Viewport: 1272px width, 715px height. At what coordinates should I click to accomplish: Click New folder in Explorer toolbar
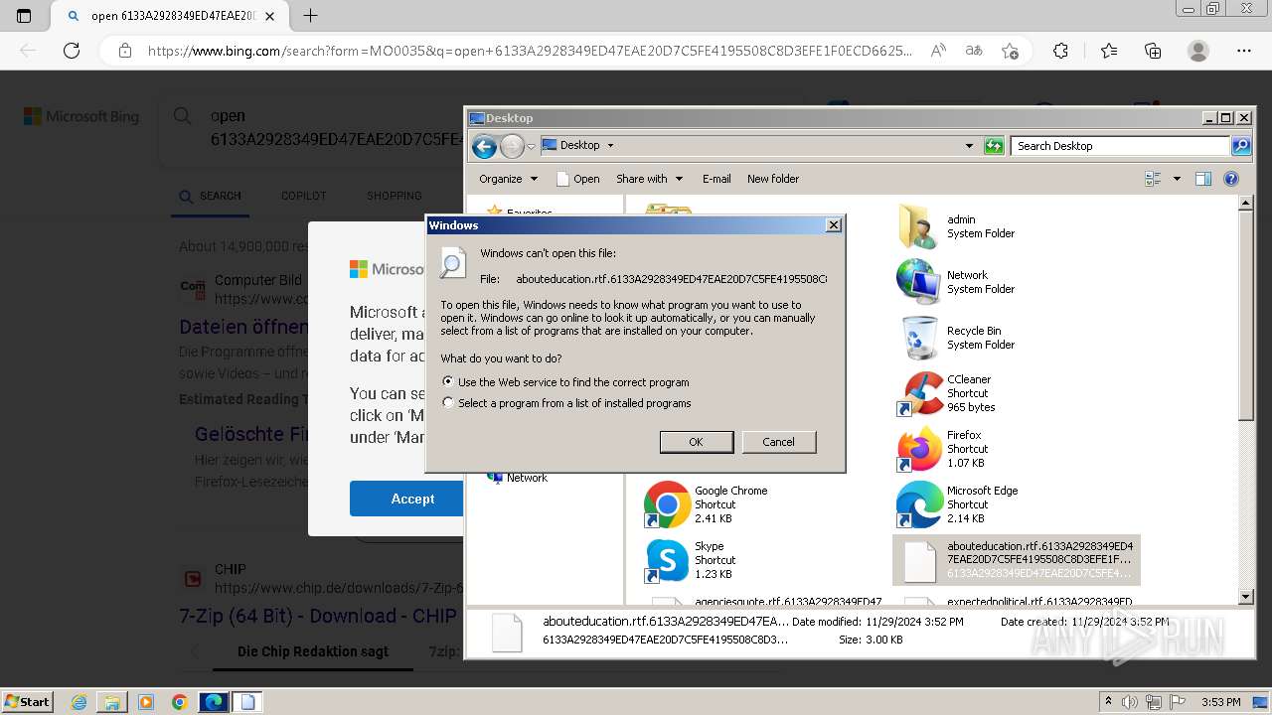pos(773,179)
